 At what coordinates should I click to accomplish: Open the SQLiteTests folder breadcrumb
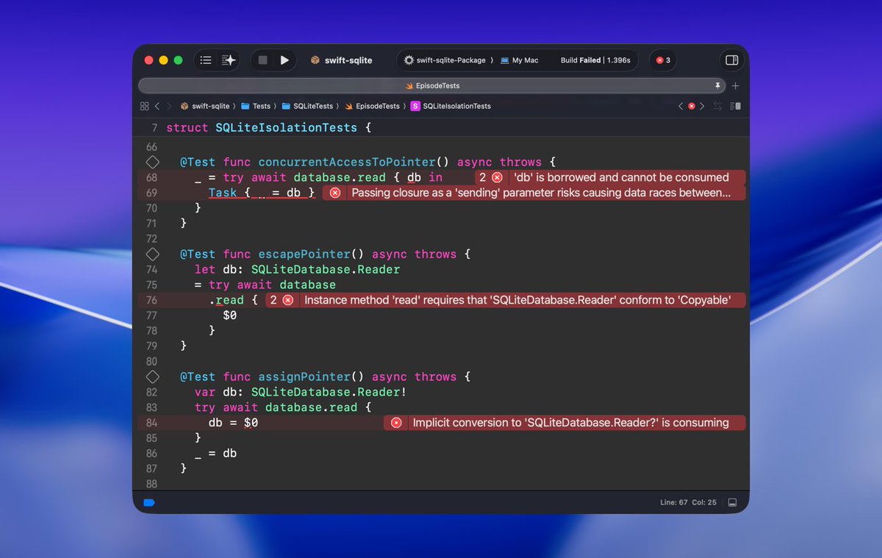click(308, 106)
